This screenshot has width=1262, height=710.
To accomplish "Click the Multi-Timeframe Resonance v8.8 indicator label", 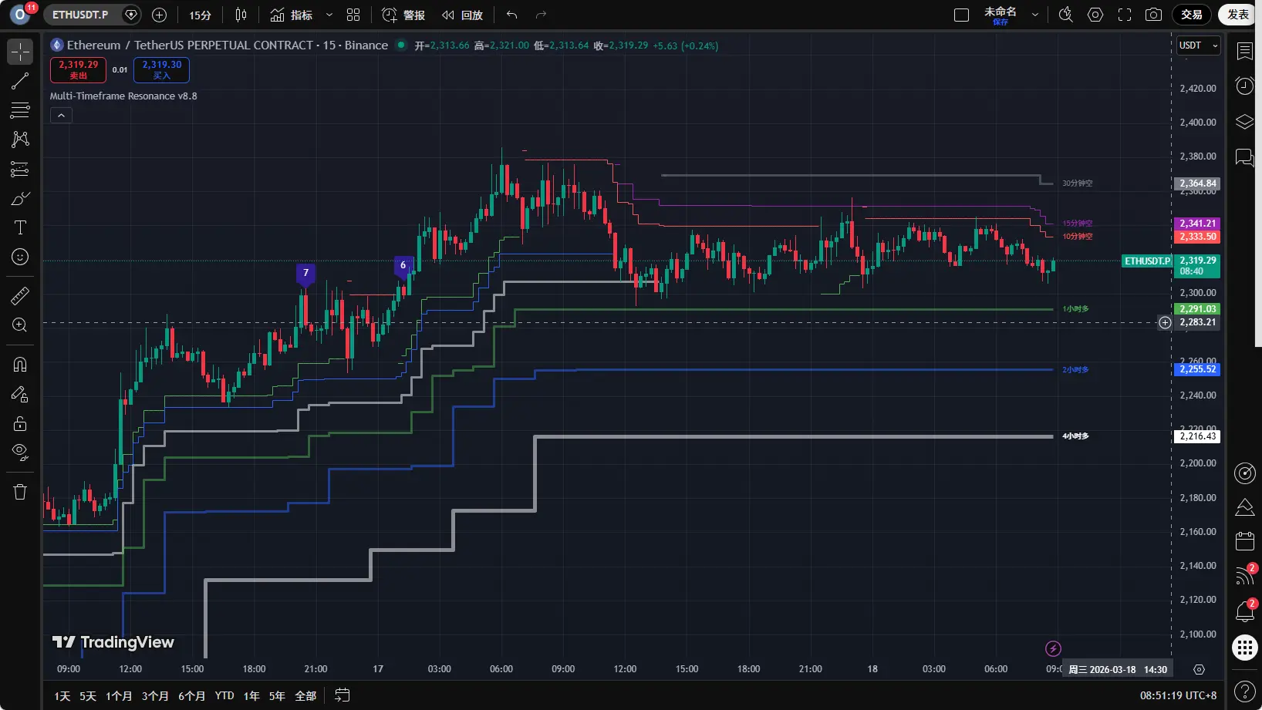I will [x=123, y=96].
